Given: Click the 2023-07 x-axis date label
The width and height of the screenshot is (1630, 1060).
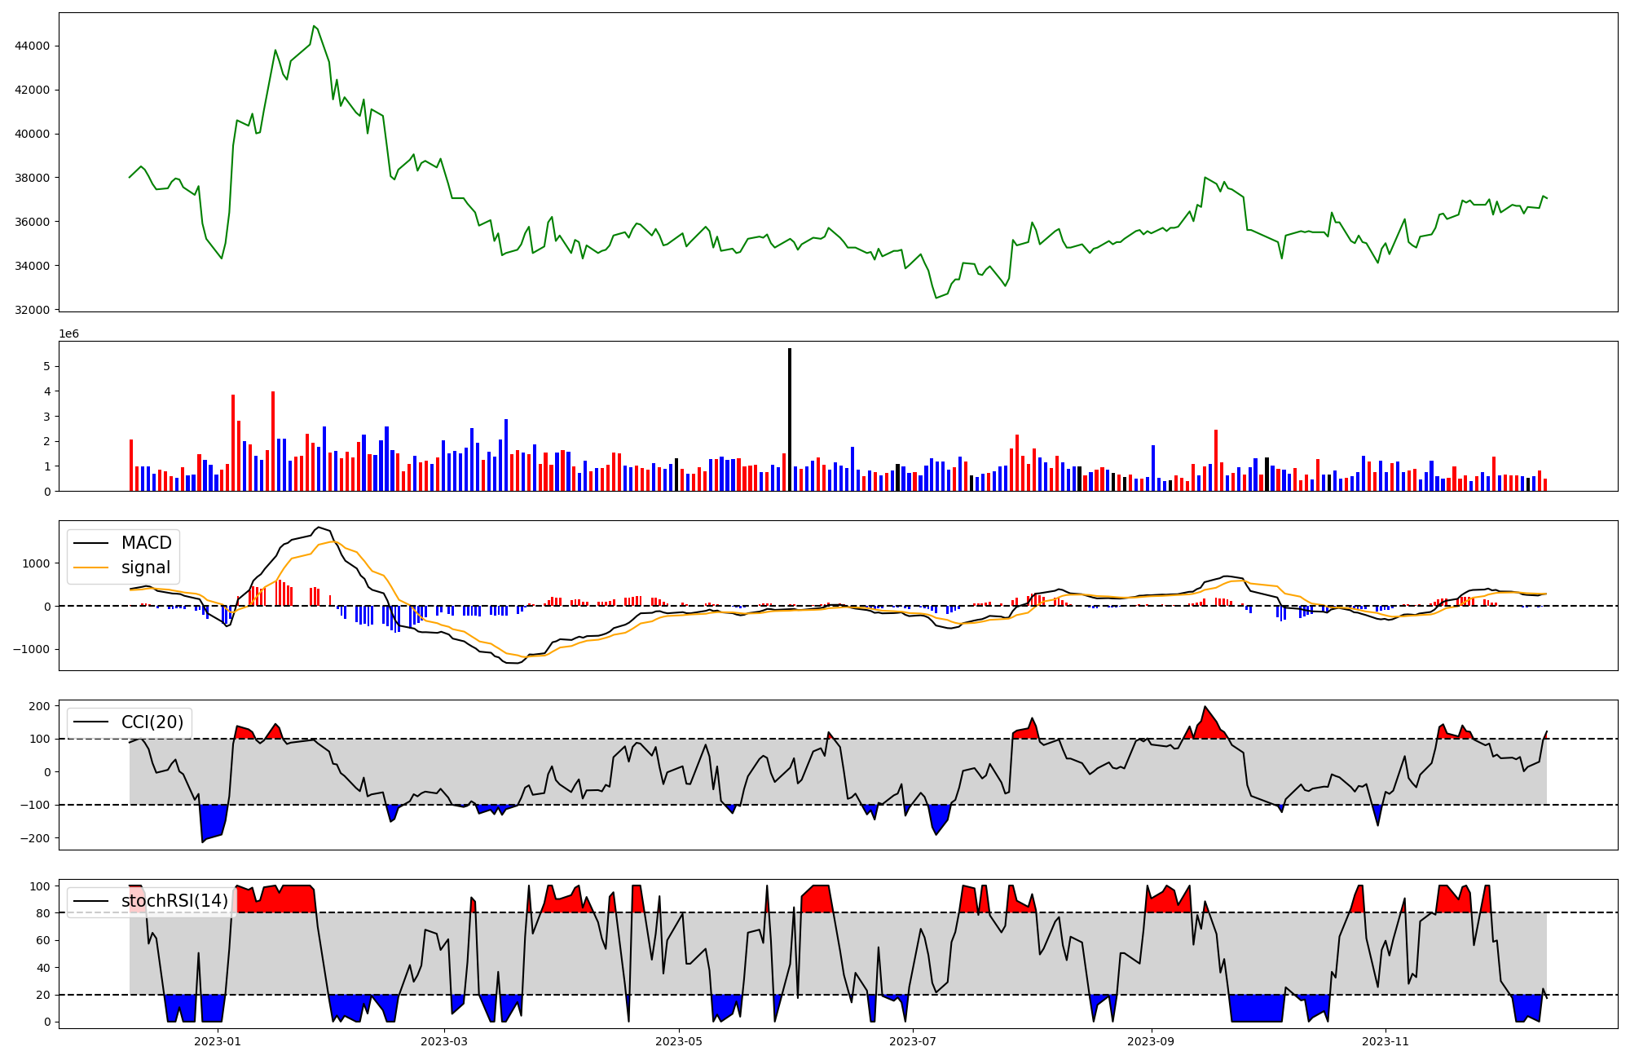Looking at the screenshot, I should pyautogui.click(x=913, y=1041).
